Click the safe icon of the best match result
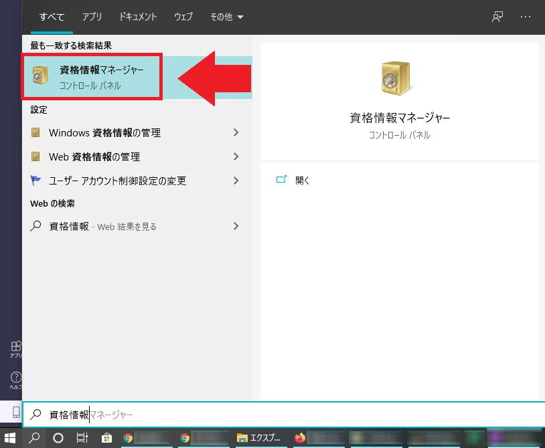 click(x=40, y=75)
